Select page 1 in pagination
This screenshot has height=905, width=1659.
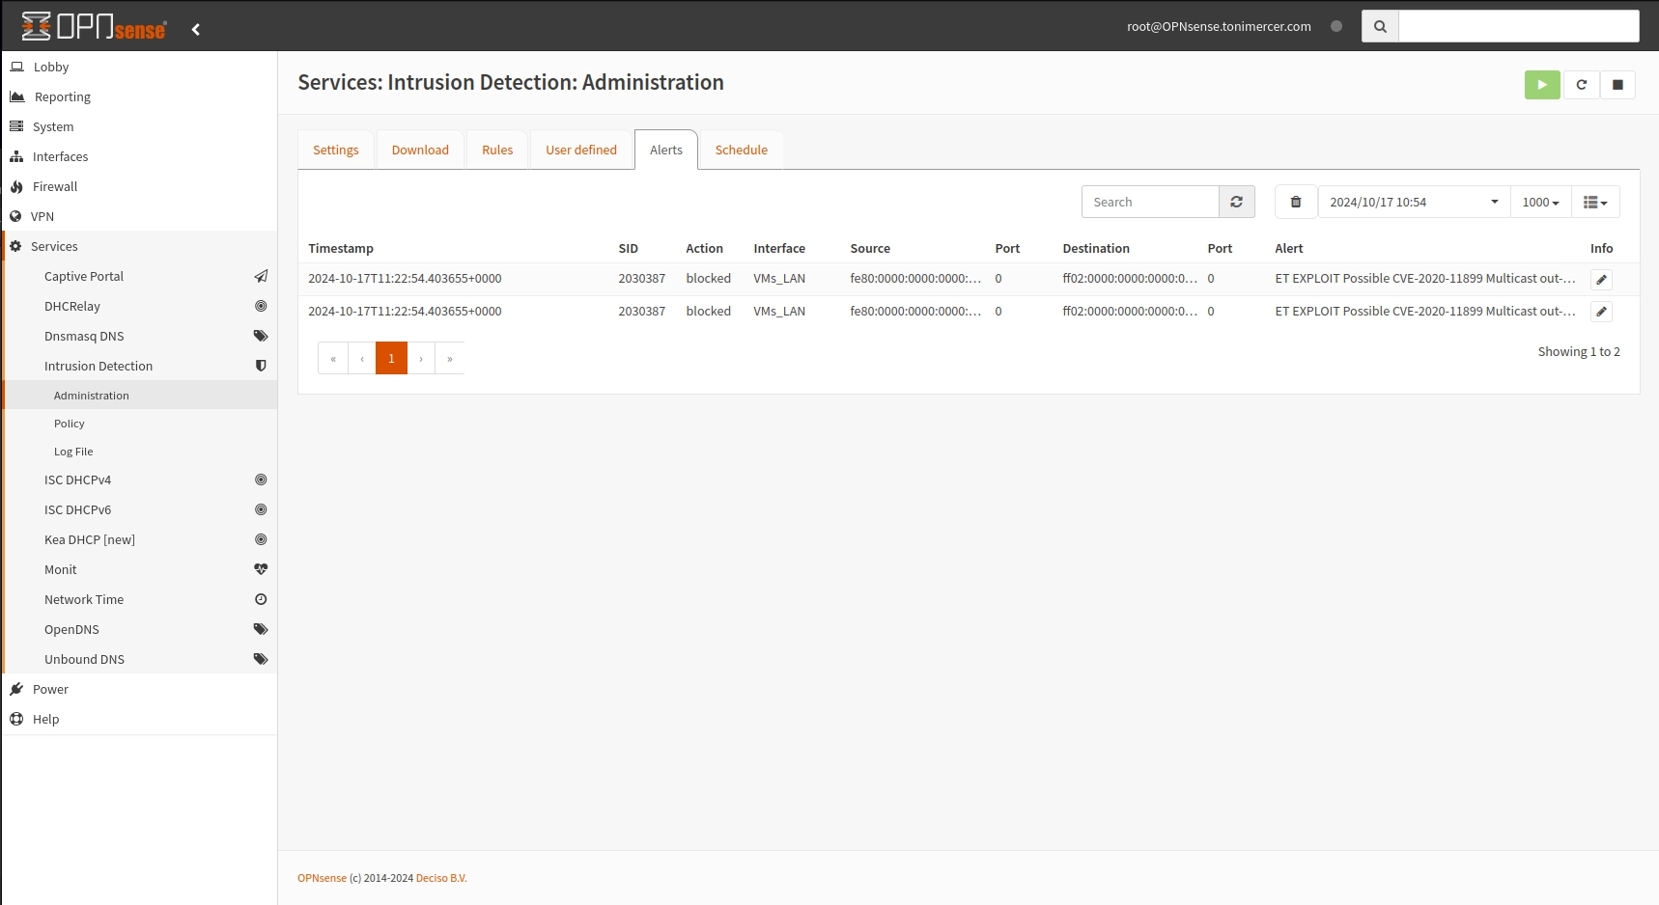[x=391, y=358]
